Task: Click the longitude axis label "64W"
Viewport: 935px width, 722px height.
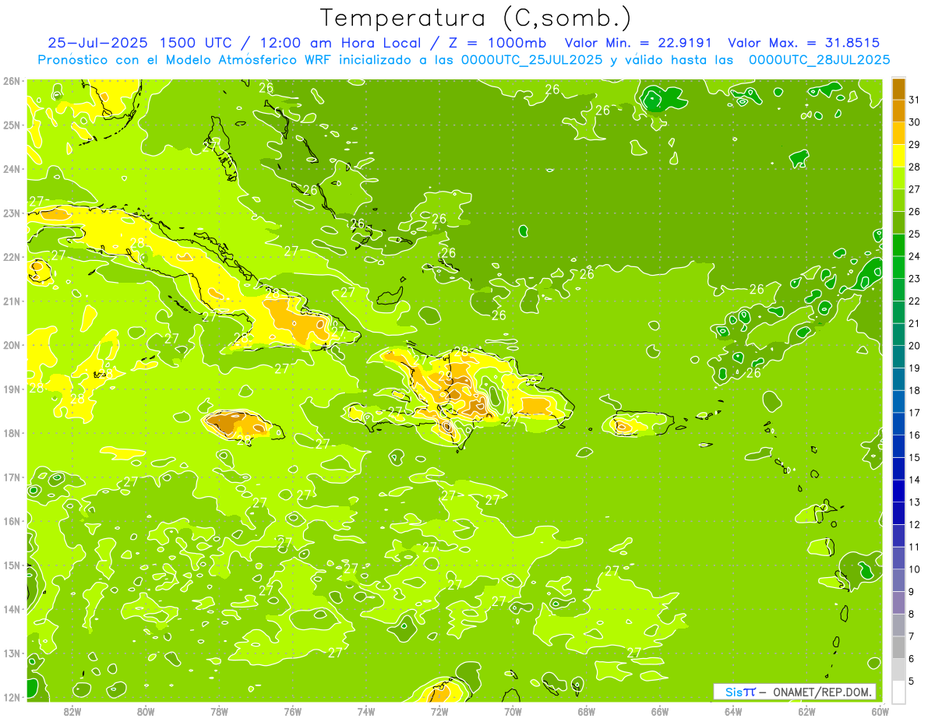Action: pyautogui.click(x=733, y=711)
